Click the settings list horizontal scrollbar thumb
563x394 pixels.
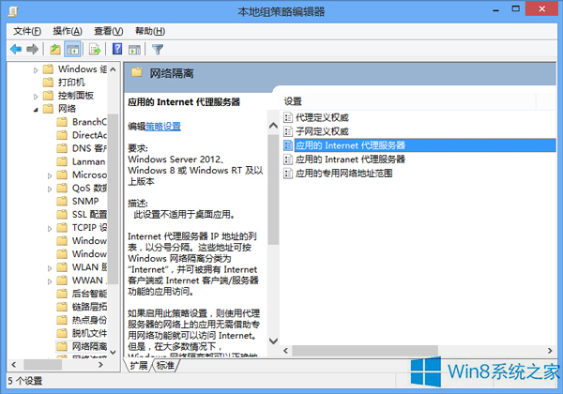pyautogui.click(x=365, y=351)
